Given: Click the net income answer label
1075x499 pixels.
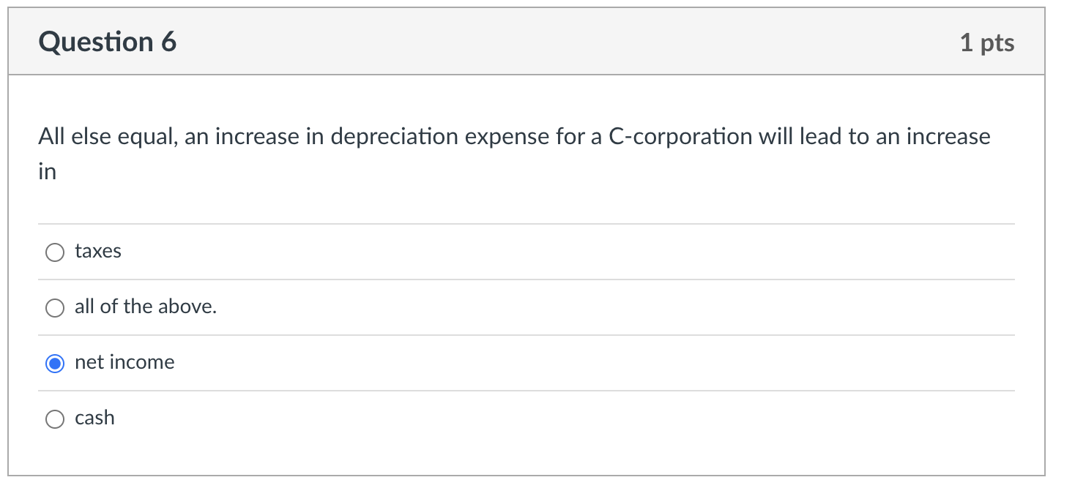Looking at the screenshot, I should (124, 361).
